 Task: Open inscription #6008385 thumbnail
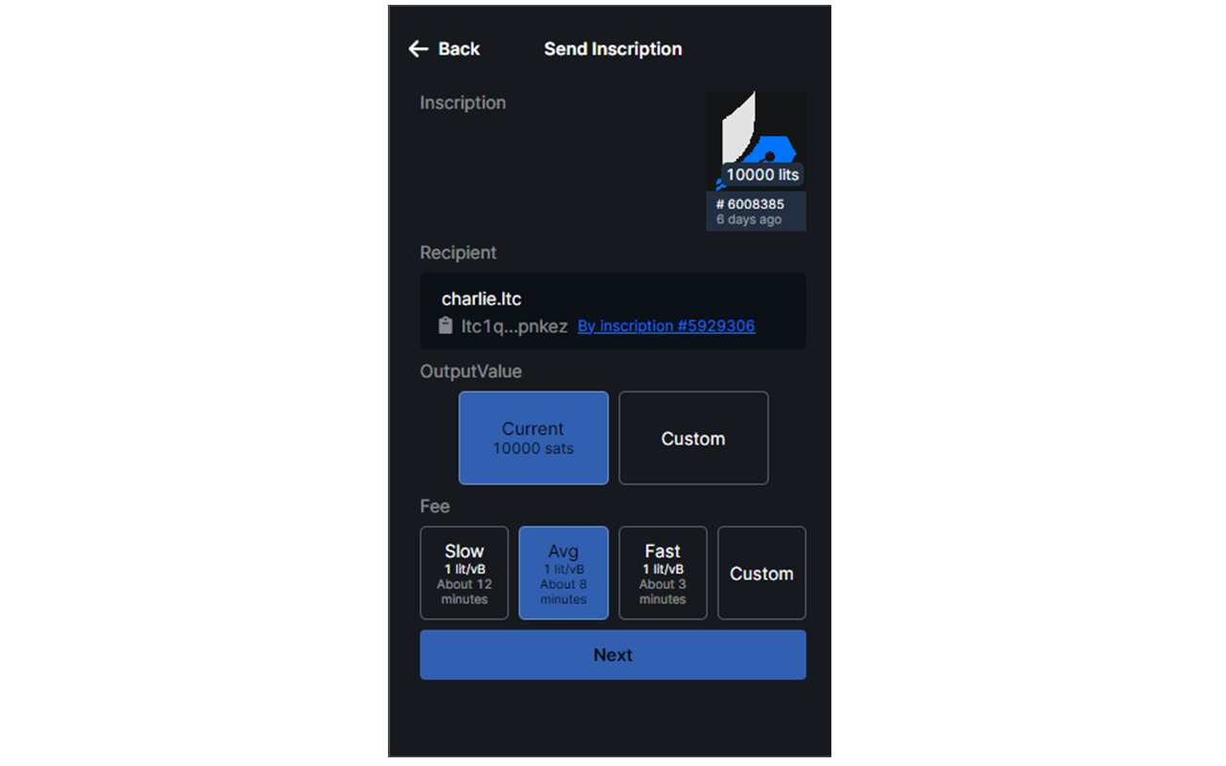click(756, 161)
